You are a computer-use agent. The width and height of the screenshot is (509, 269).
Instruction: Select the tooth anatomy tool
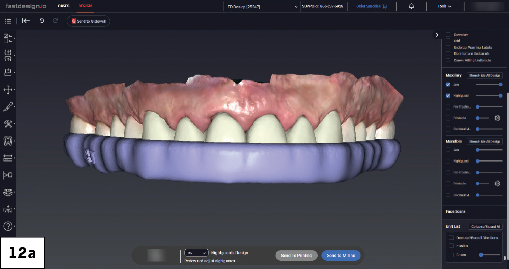pos(8,141)
